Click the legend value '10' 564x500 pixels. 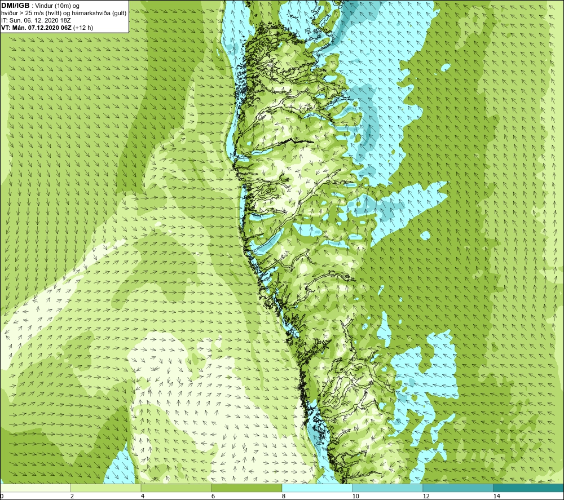pyautogui.click(x=355, y=496)
